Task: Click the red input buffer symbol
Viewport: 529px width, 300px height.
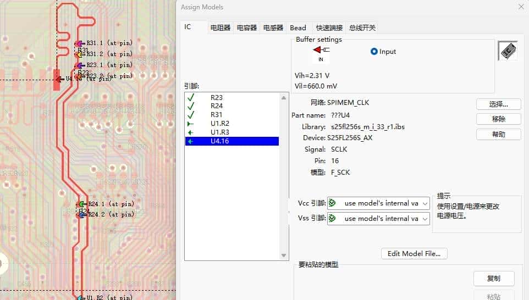Action: pos(321,50)
